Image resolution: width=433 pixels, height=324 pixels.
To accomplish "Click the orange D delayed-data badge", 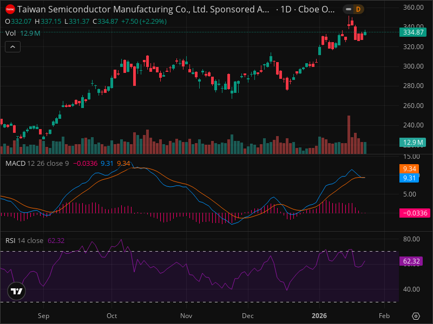I will [358, 9].
